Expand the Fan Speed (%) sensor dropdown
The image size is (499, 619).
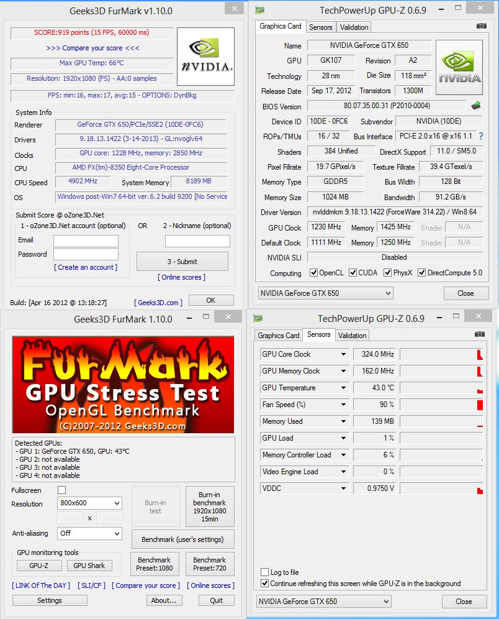pos(343,405)
